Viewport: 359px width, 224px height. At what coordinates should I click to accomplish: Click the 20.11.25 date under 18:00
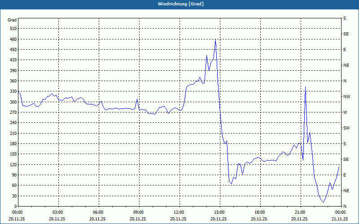coord(259,219)
